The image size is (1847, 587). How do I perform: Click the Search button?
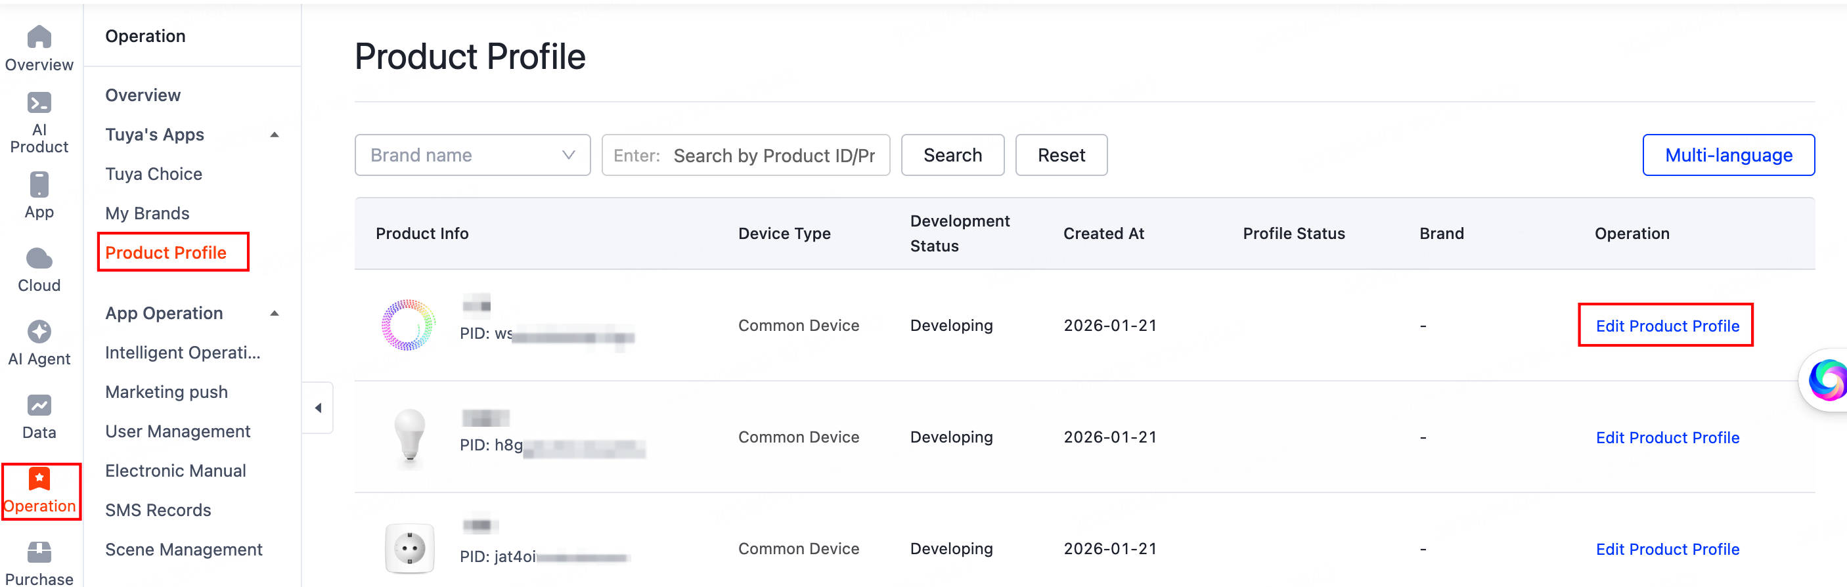coord(952,155)
